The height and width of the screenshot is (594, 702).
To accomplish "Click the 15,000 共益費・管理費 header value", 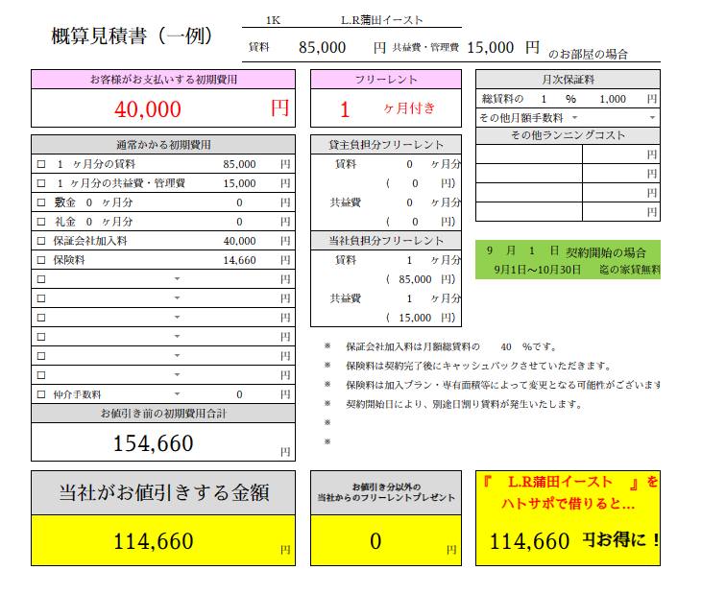I will pyautogui.click(x=490, y=47).
